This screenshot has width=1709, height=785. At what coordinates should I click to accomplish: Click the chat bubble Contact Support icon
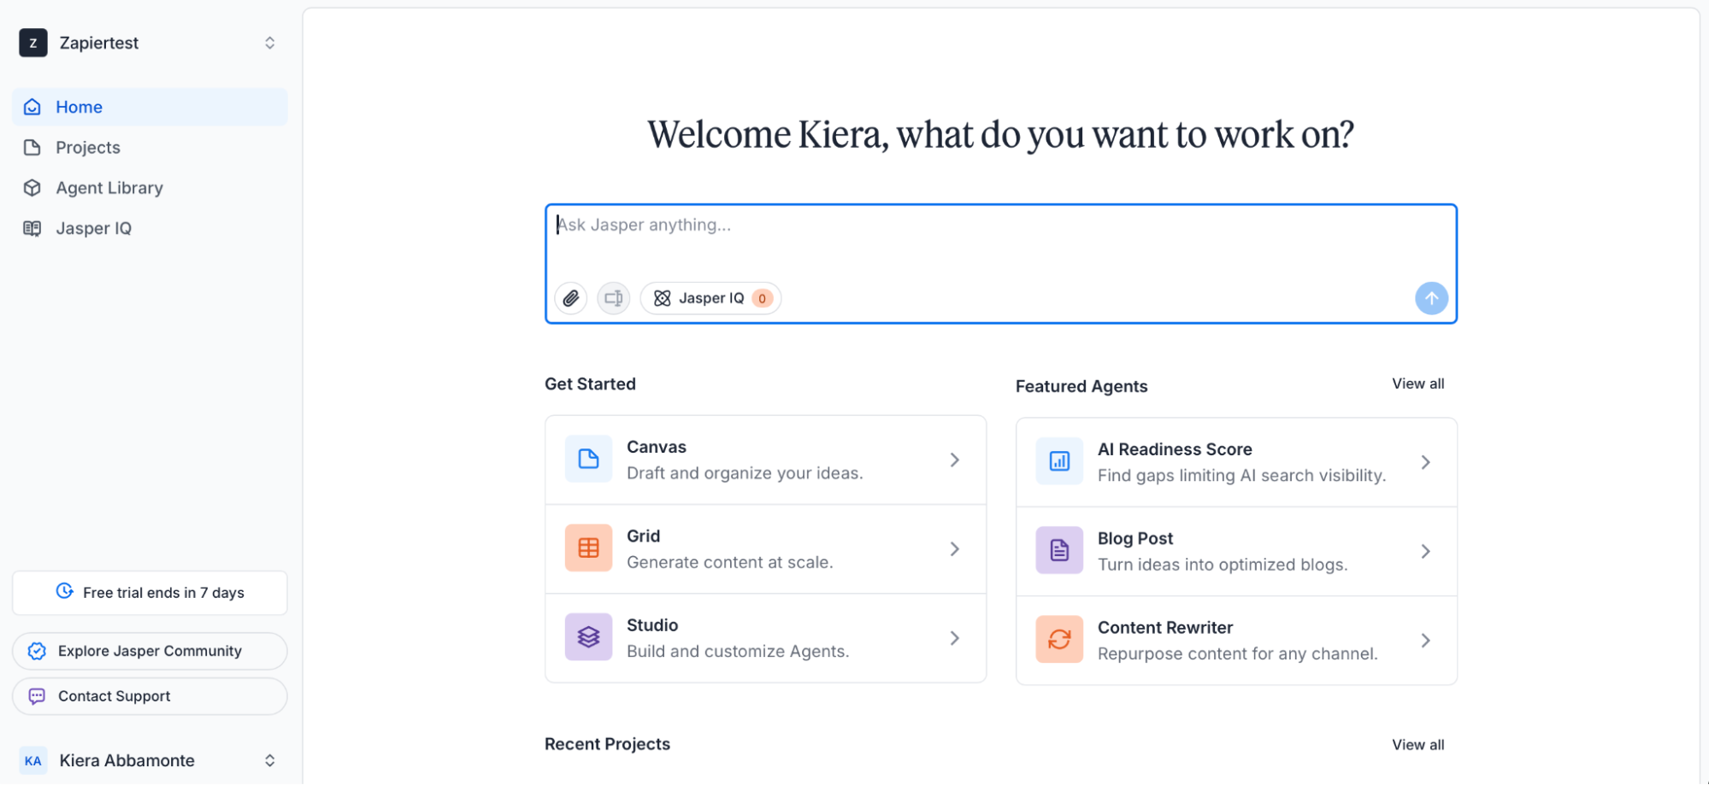click(37, 696)
